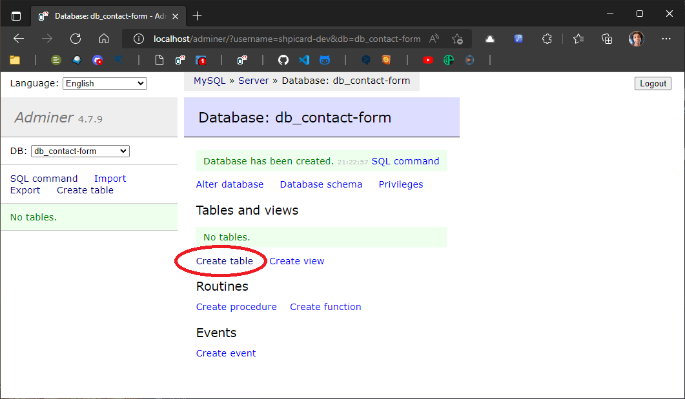Screen dimensions: 685x399
Task: Open the Extensions puzzle piece icon
Action: pyautogui.click(x=547, y=39)
